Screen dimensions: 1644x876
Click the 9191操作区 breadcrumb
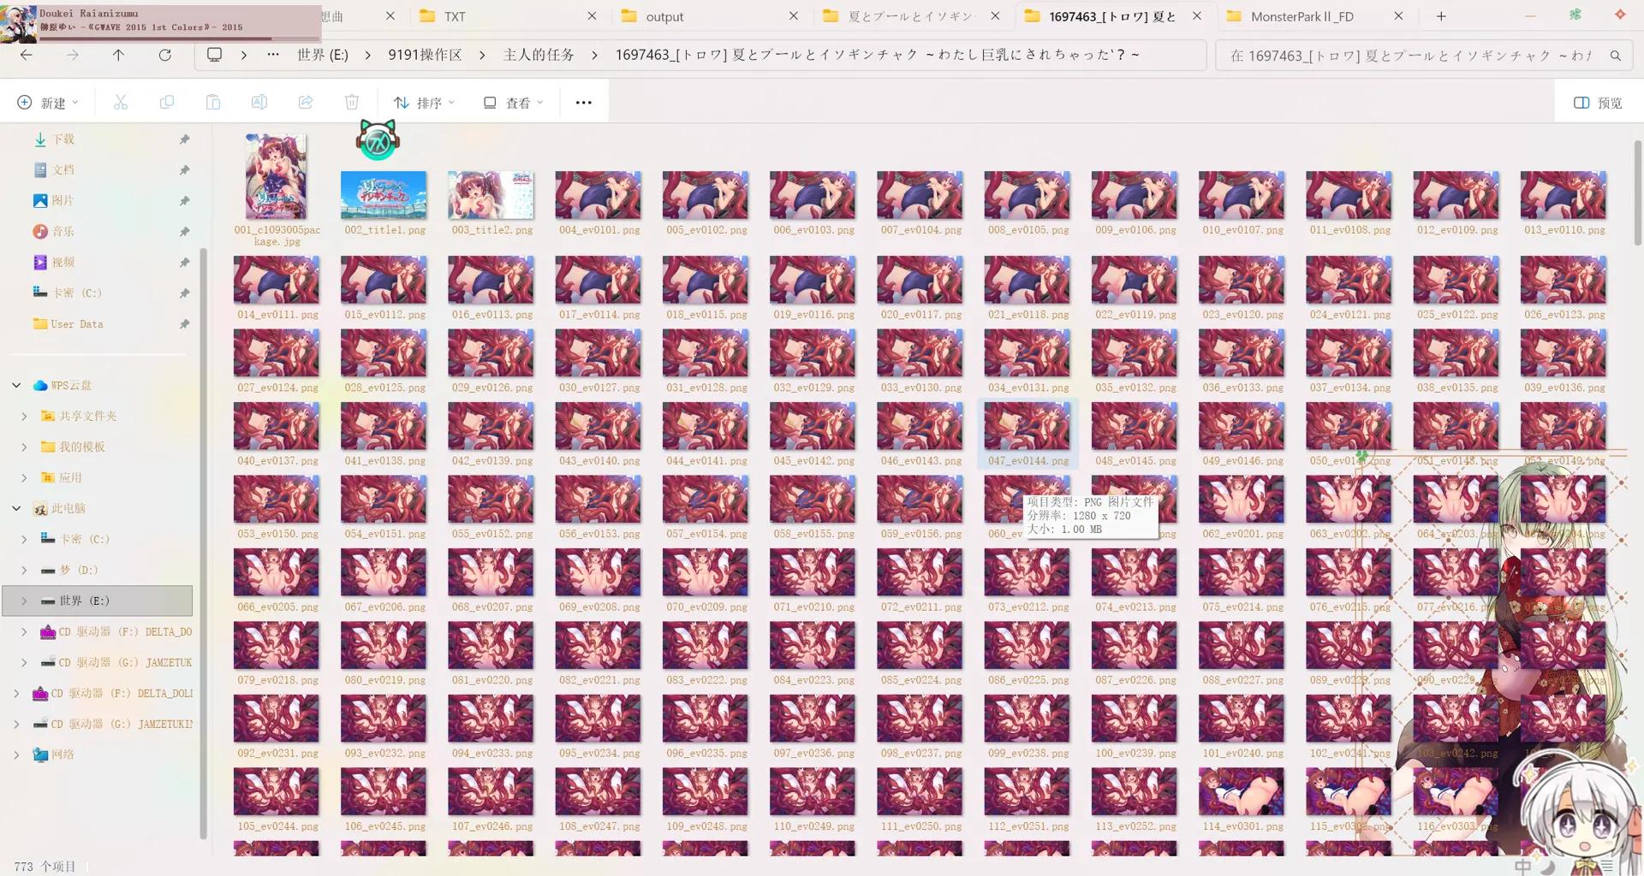point(425,55)
